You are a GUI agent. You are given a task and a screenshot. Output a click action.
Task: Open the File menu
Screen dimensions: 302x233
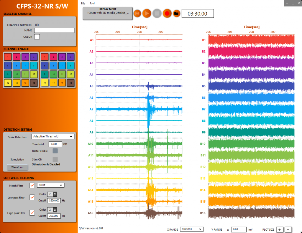[x=83, y=3]
